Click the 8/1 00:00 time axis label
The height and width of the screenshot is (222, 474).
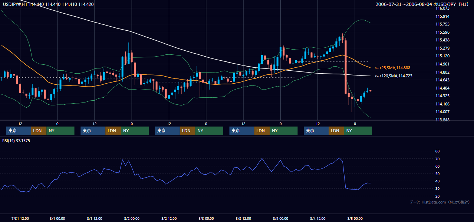pyautogui.click(x=57, y=218)
